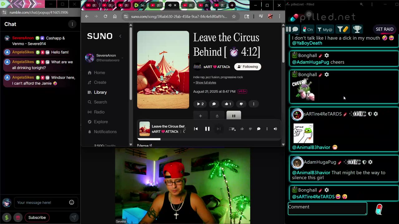Screen dimensions: 399x224
Task: Open browser media controls icon
Action: pos(261,16)
